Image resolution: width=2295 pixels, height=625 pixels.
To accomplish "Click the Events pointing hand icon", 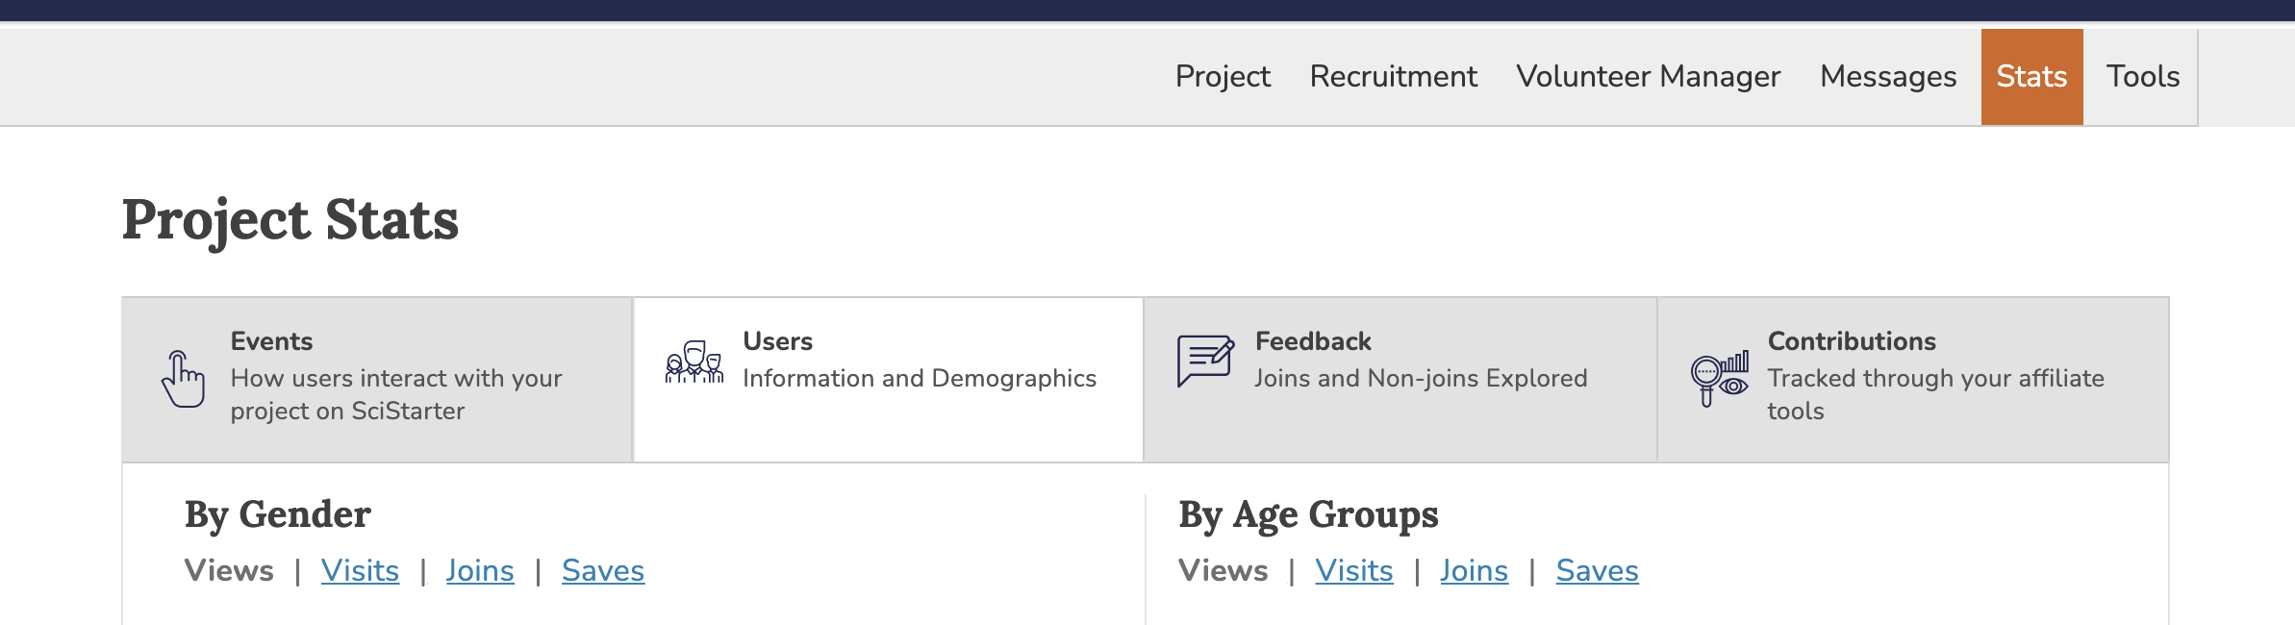I will (x=183, y=379).
